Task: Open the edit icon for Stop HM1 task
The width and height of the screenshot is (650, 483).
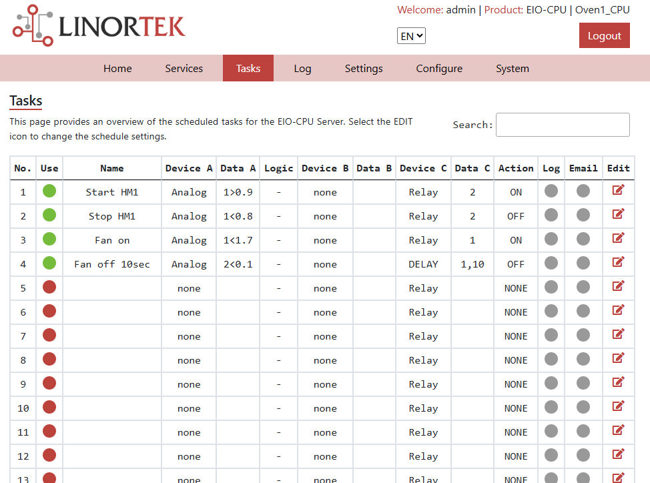Action: 618,214
